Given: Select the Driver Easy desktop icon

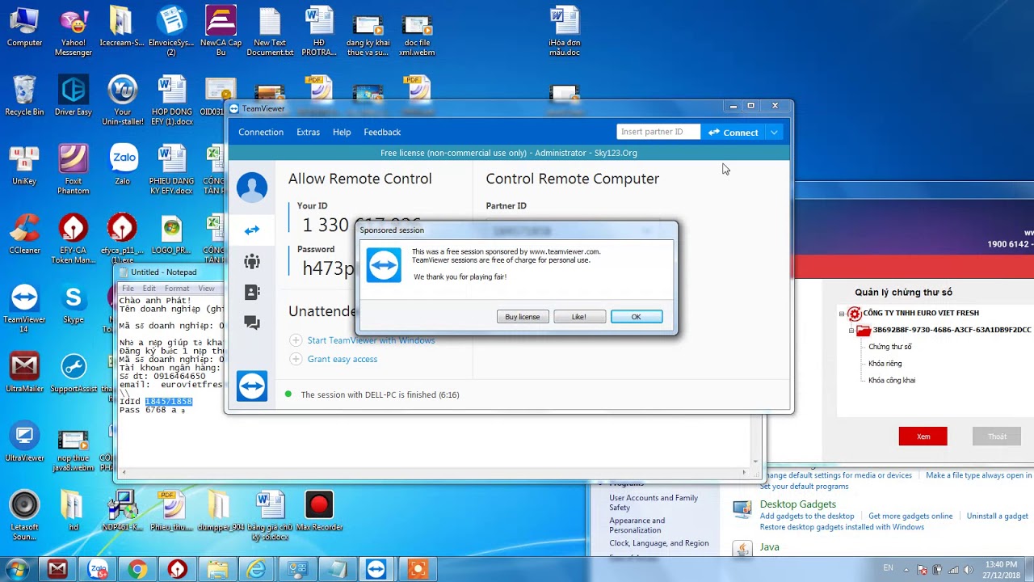Looking at the screenshot, I should 74,96.
